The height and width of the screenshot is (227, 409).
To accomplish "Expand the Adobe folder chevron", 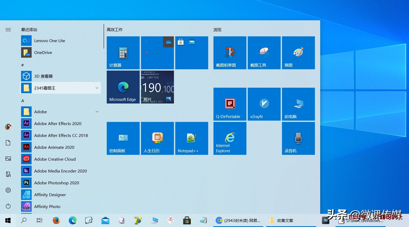I will 97,112.
